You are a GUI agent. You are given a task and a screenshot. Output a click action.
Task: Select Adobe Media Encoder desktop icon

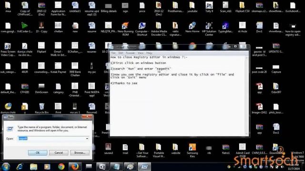click(x=159, y=29)
